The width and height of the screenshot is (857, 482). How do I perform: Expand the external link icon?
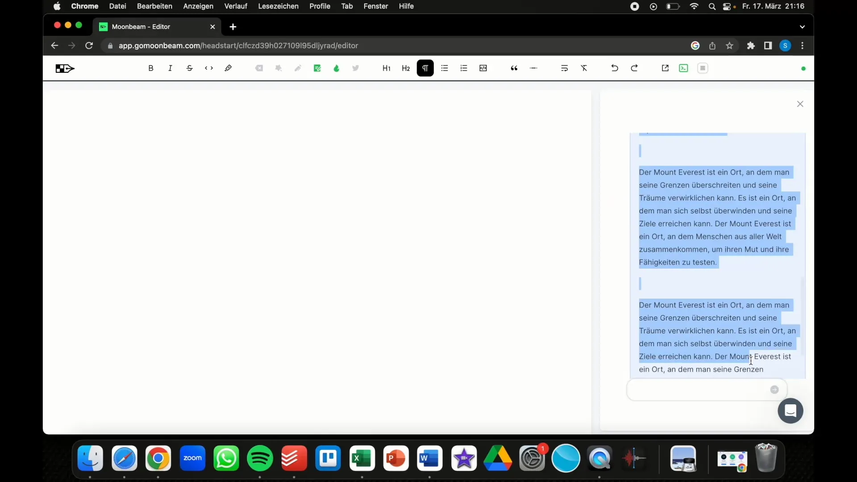pos(665,68)
